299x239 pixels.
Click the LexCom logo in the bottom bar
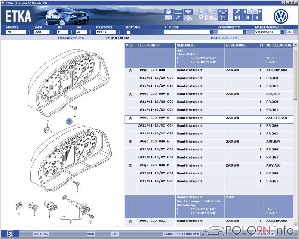coord(10,234)
